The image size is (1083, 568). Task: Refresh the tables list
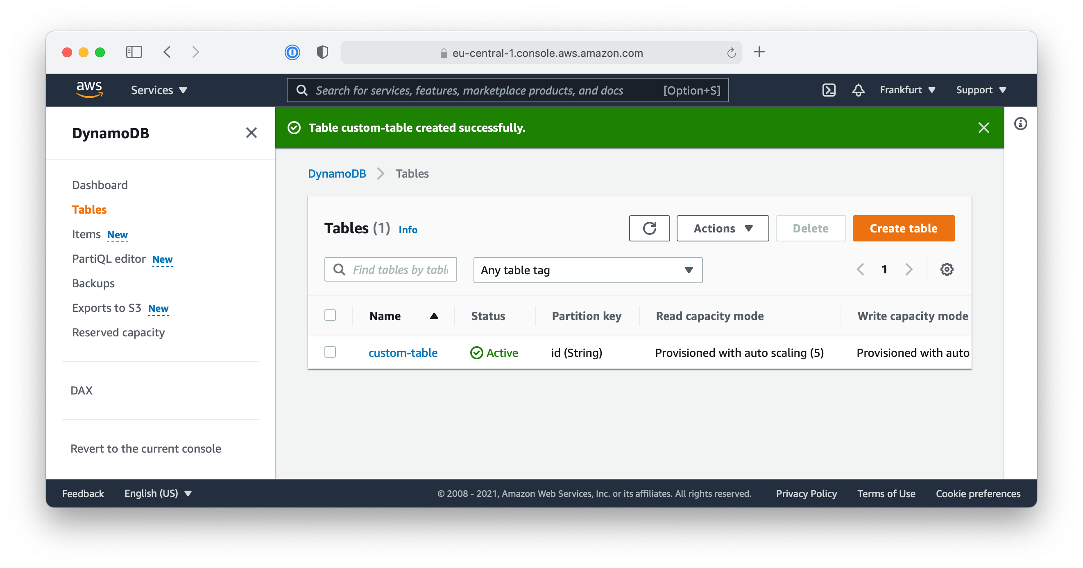(x=649, y=228)
